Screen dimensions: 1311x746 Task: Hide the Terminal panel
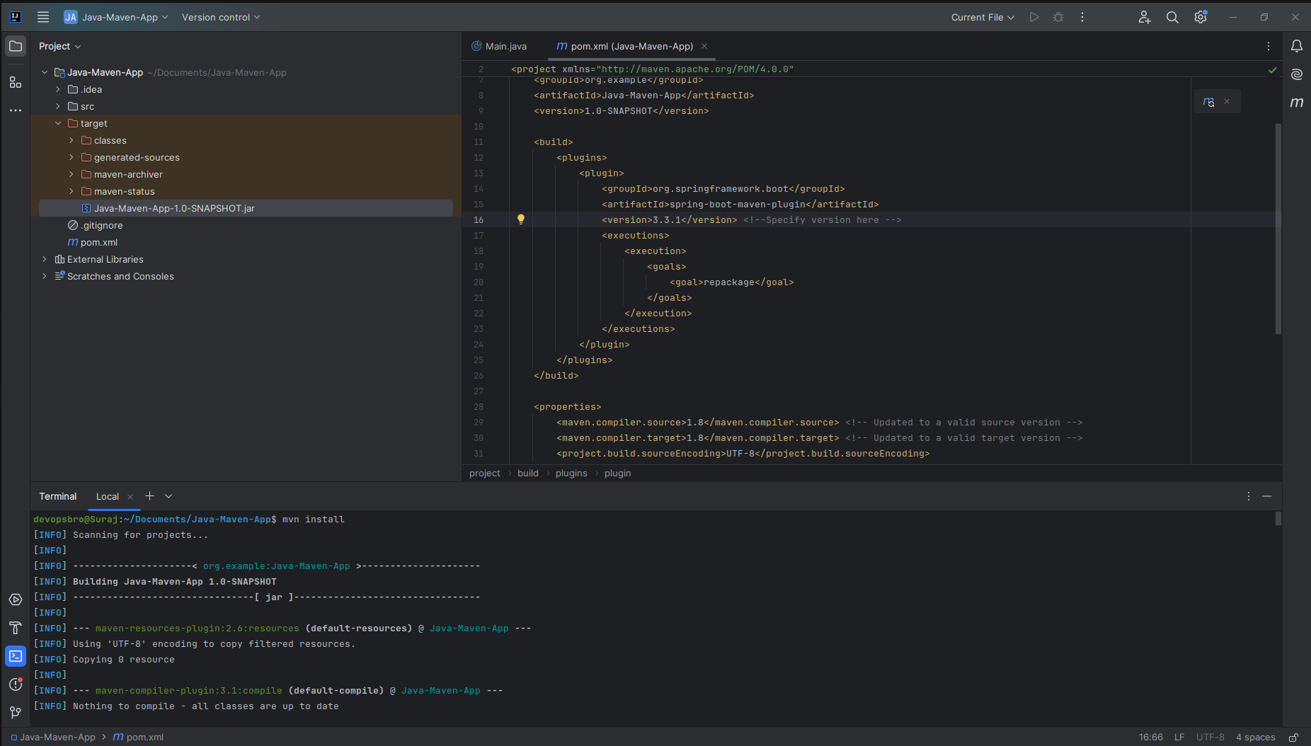pyautogui.click(x=1267, y=496)
